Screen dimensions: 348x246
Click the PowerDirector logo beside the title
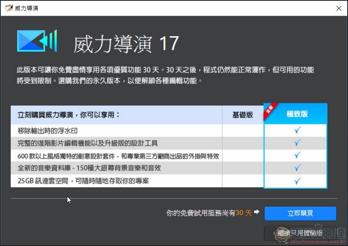point(37,41)
